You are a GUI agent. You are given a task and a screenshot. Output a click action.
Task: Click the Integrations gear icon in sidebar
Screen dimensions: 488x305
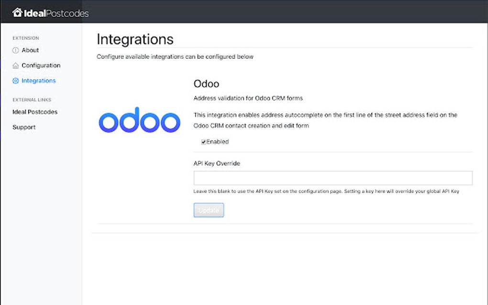click(15, 81)
